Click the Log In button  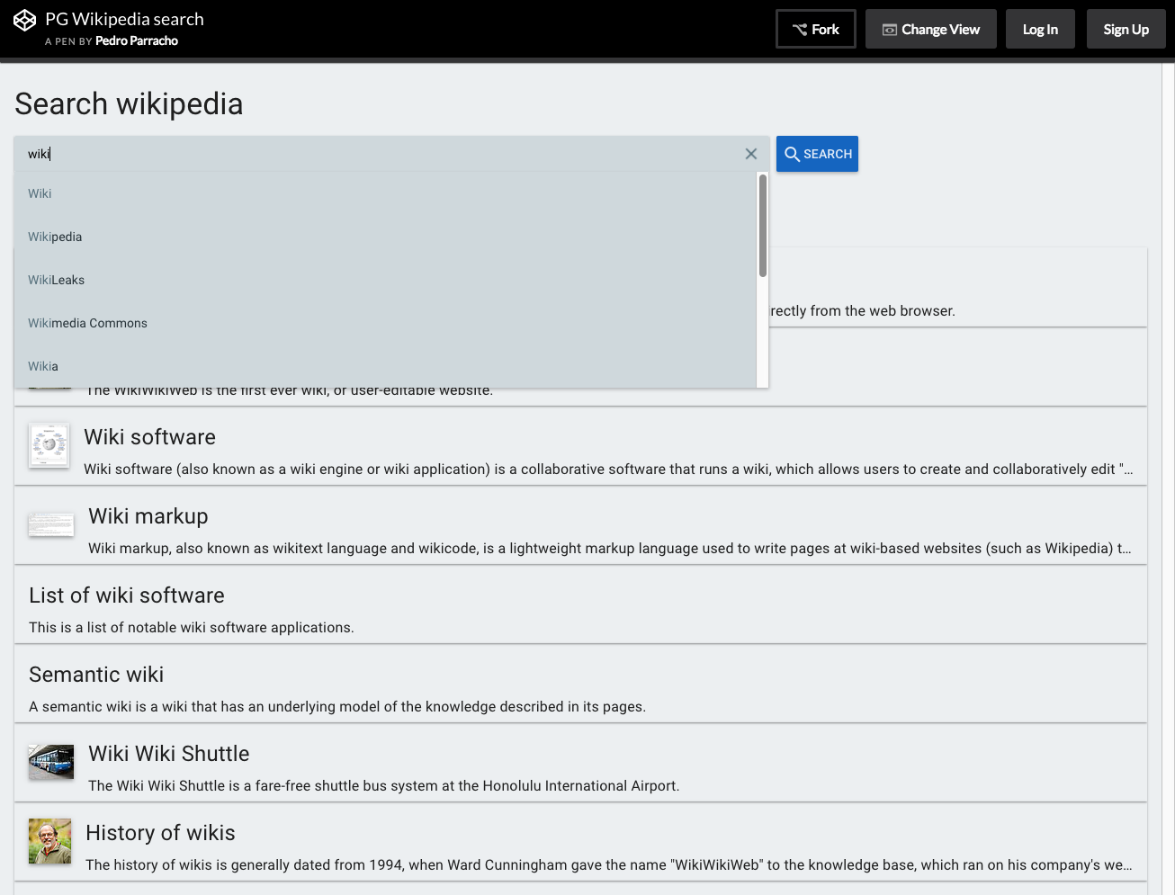click(x=1040, y=30)
